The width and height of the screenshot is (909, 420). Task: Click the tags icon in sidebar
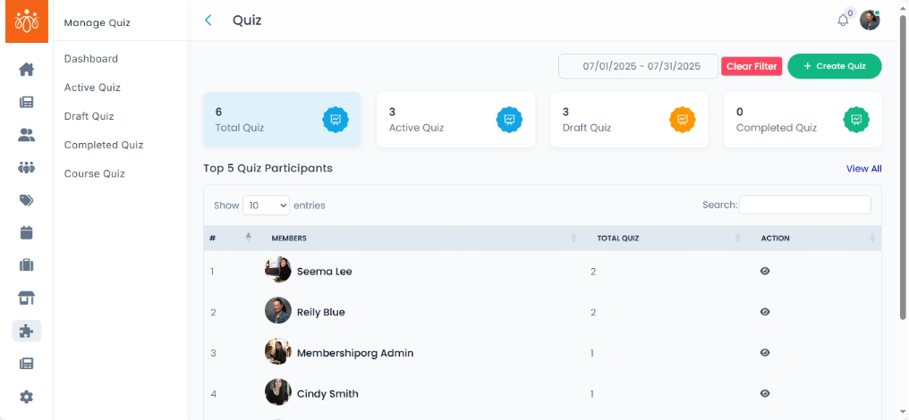click(27, 200)
